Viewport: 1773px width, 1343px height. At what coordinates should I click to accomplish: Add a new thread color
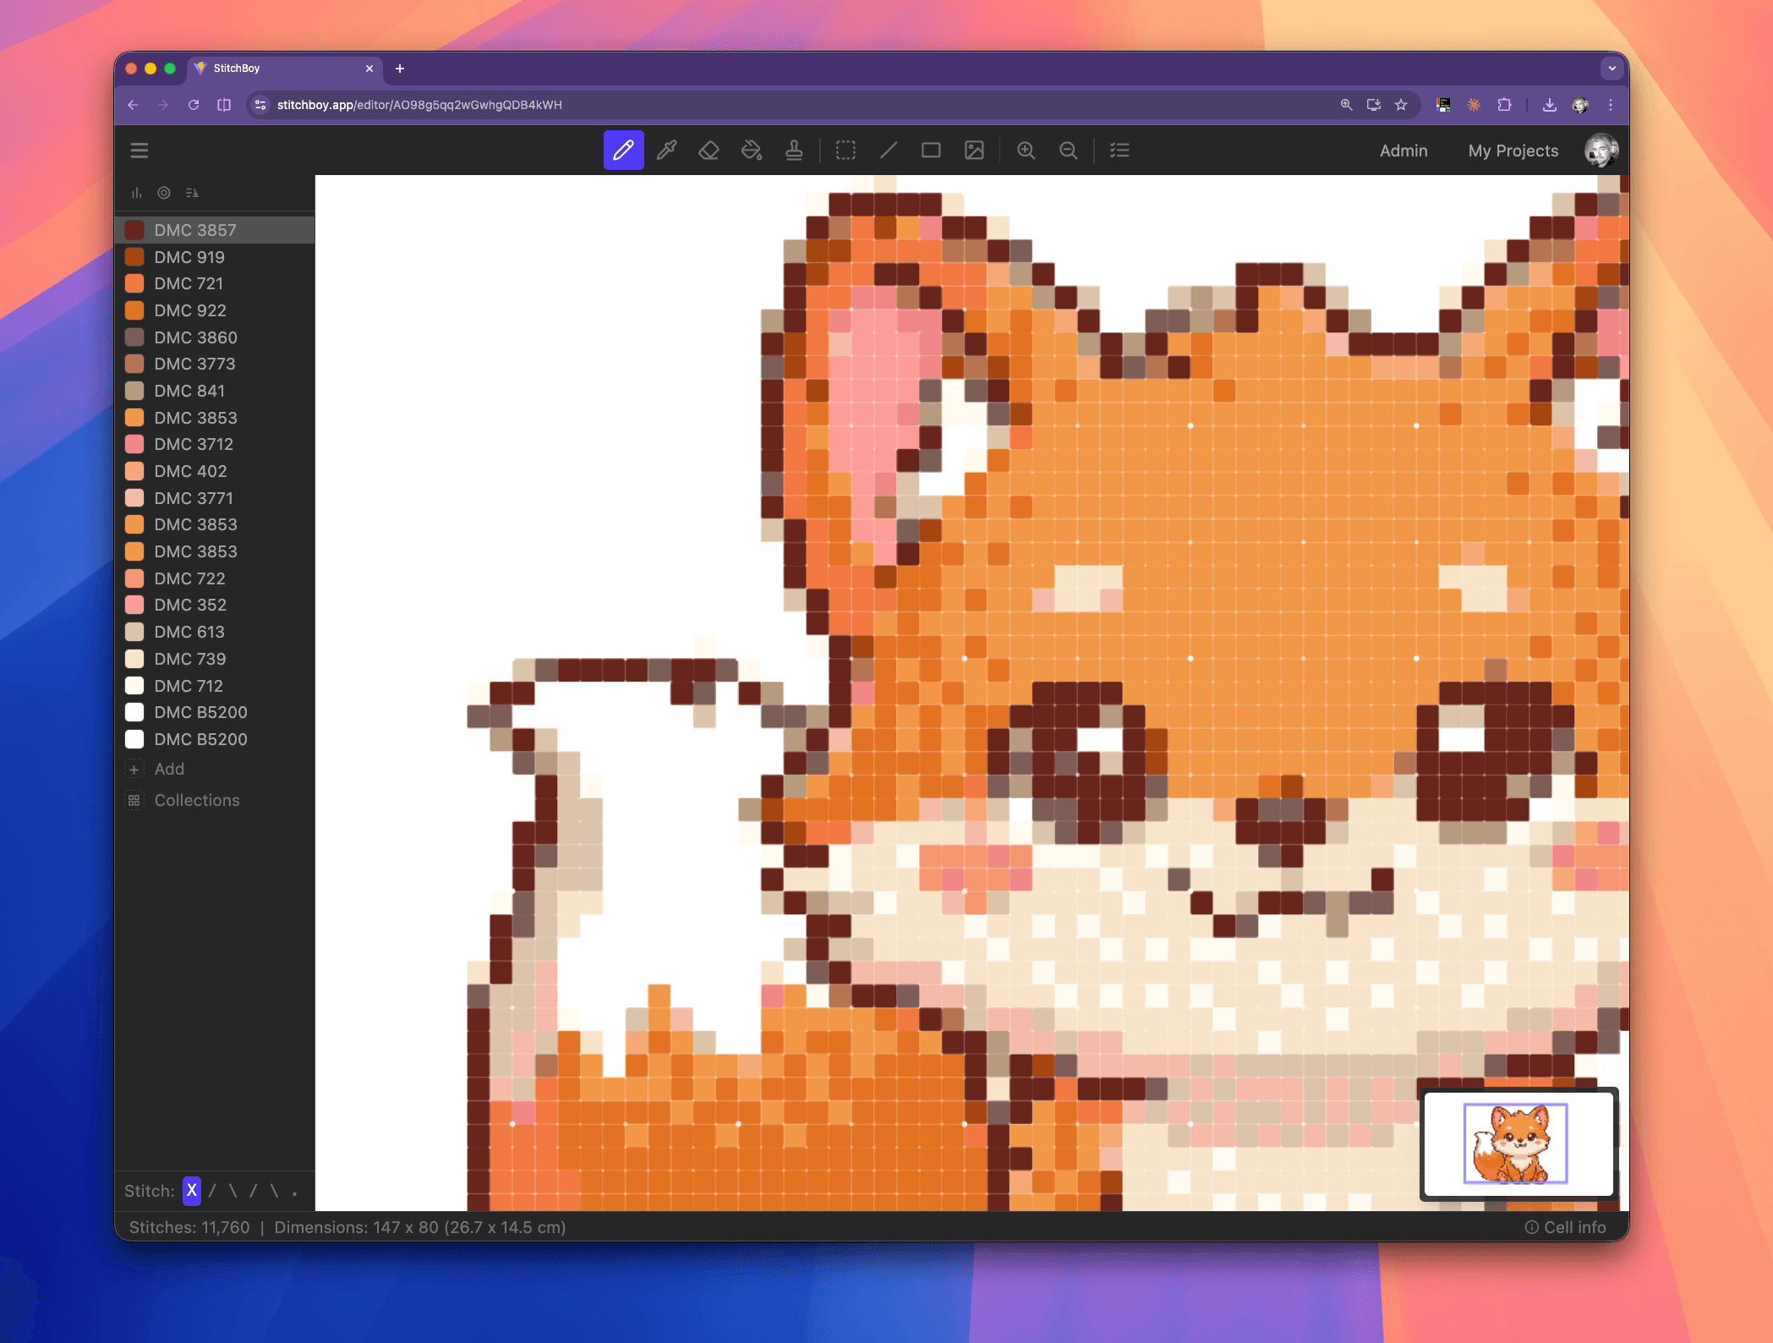[168, 769]
